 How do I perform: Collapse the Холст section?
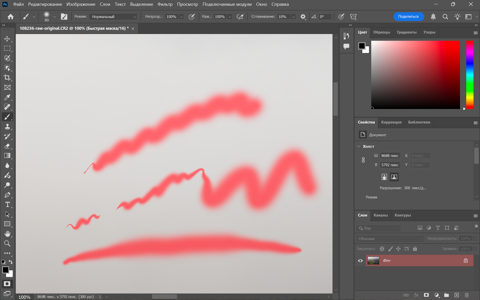pos(359,146)
